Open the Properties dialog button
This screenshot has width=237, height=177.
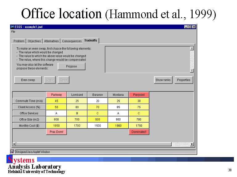pyautogui.click(x=184, y=80)
